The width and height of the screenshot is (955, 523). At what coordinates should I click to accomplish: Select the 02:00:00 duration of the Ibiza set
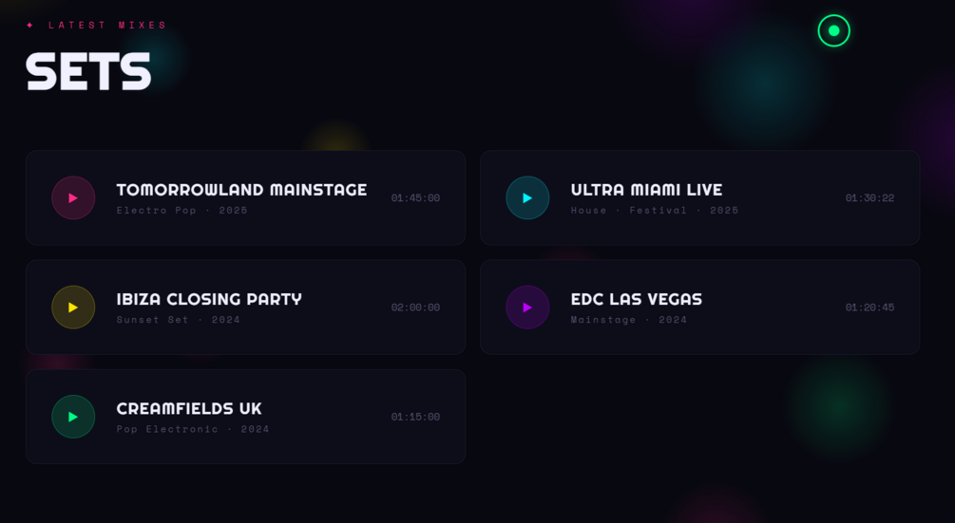tap(415, 308)
